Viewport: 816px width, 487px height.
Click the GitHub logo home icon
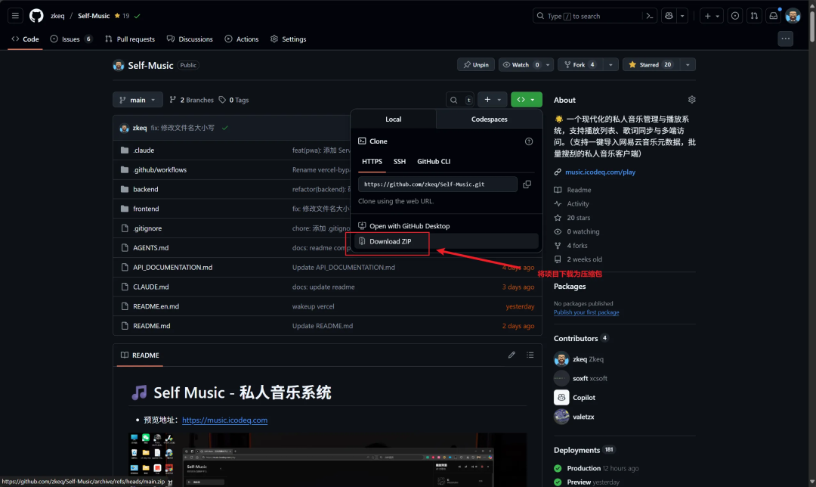pos(36,16)
